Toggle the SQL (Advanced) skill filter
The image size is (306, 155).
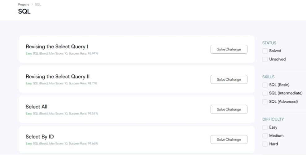tap(265, 102)
